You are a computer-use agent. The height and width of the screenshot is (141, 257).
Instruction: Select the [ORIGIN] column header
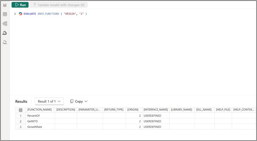pos(133,110)
